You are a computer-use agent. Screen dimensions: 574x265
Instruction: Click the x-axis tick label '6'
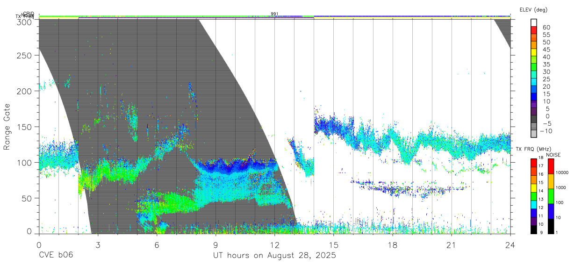click(157, 244)
